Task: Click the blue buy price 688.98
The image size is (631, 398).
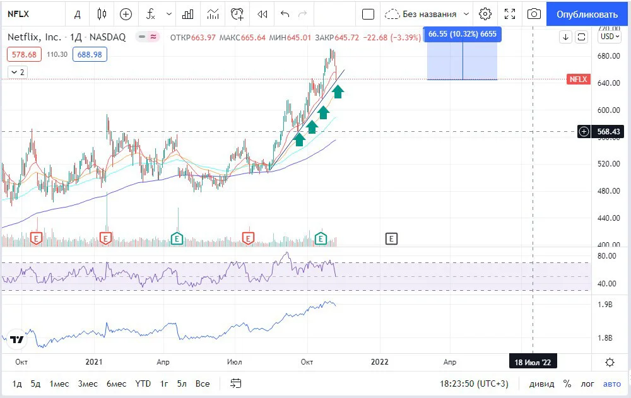Action: 90,54
